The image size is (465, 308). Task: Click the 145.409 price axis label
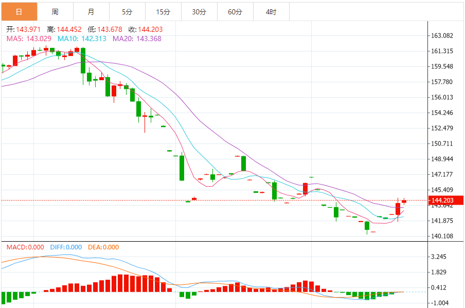442,190
